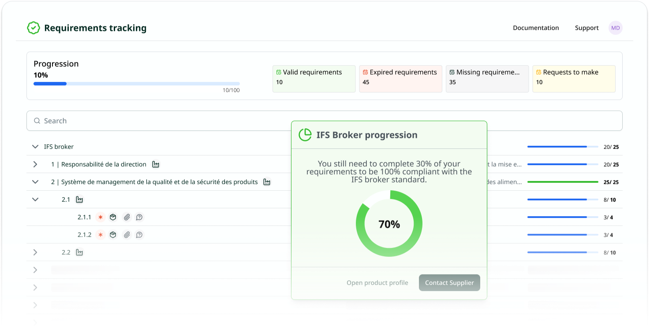Open the Documentation link
The width and height of the screenshot is (650, 328).
536,28
